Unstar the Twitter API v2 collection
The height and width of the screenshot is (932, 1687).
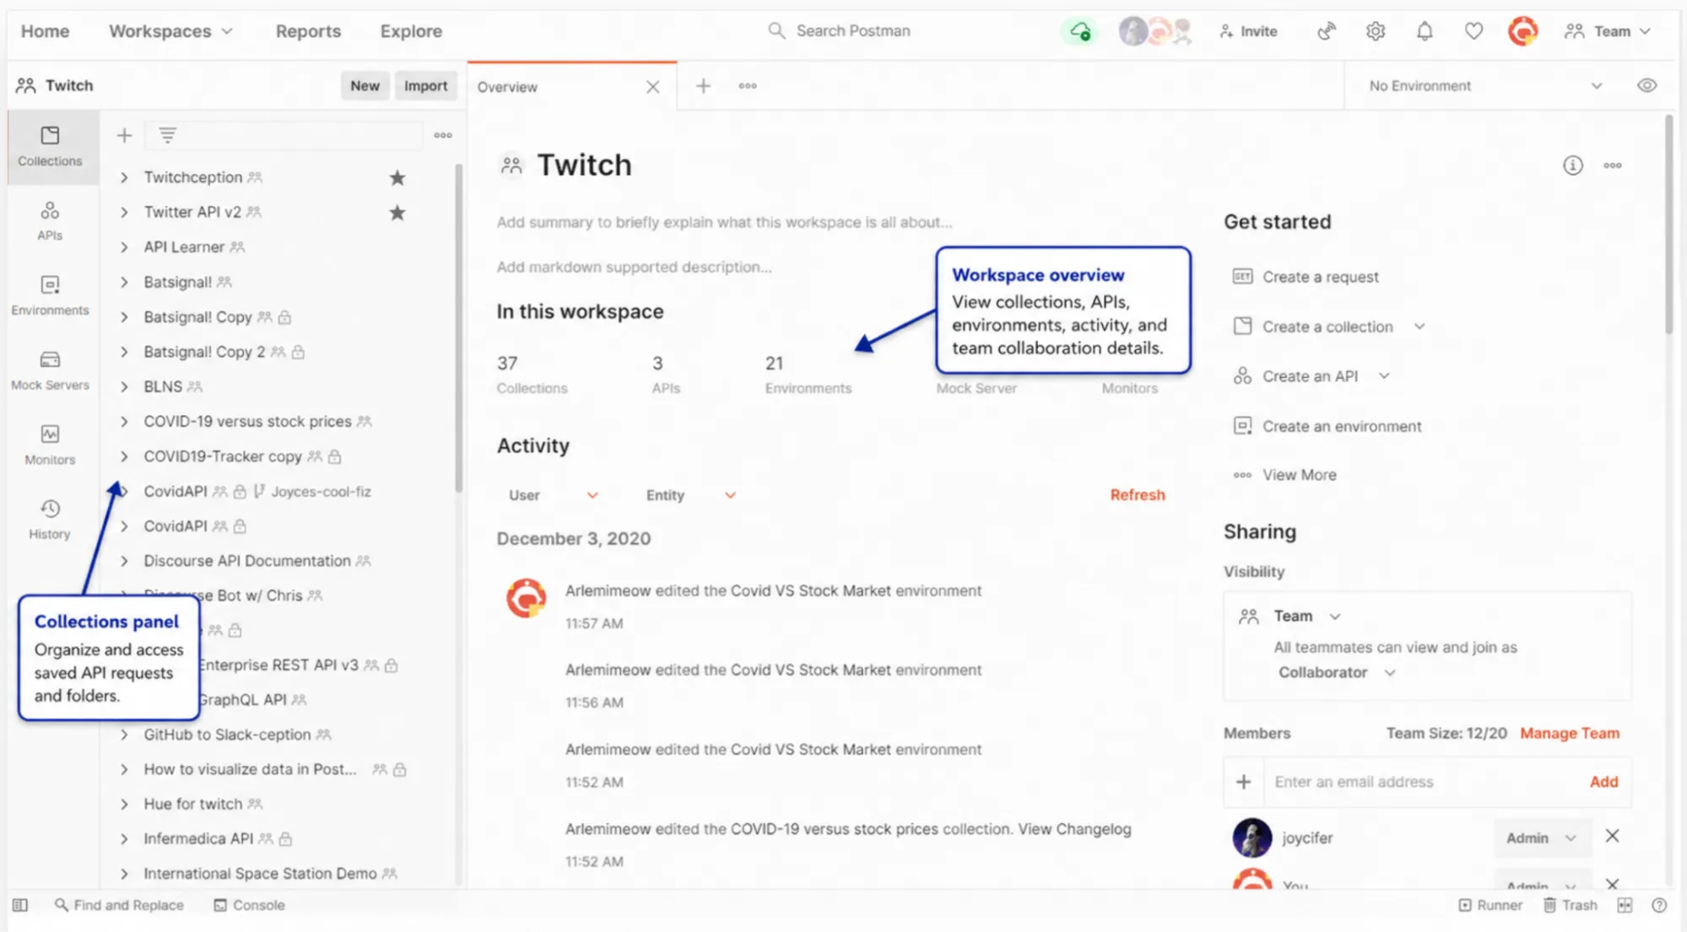(397, 213)
